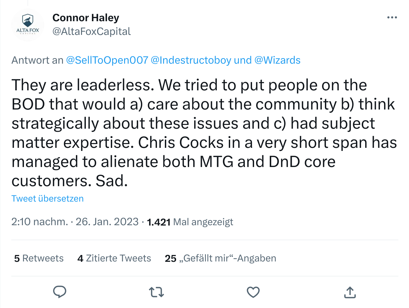Show the 25 „Gefällt mir“-Angaben list
The image size is (409, 308).
coord(220,258)
